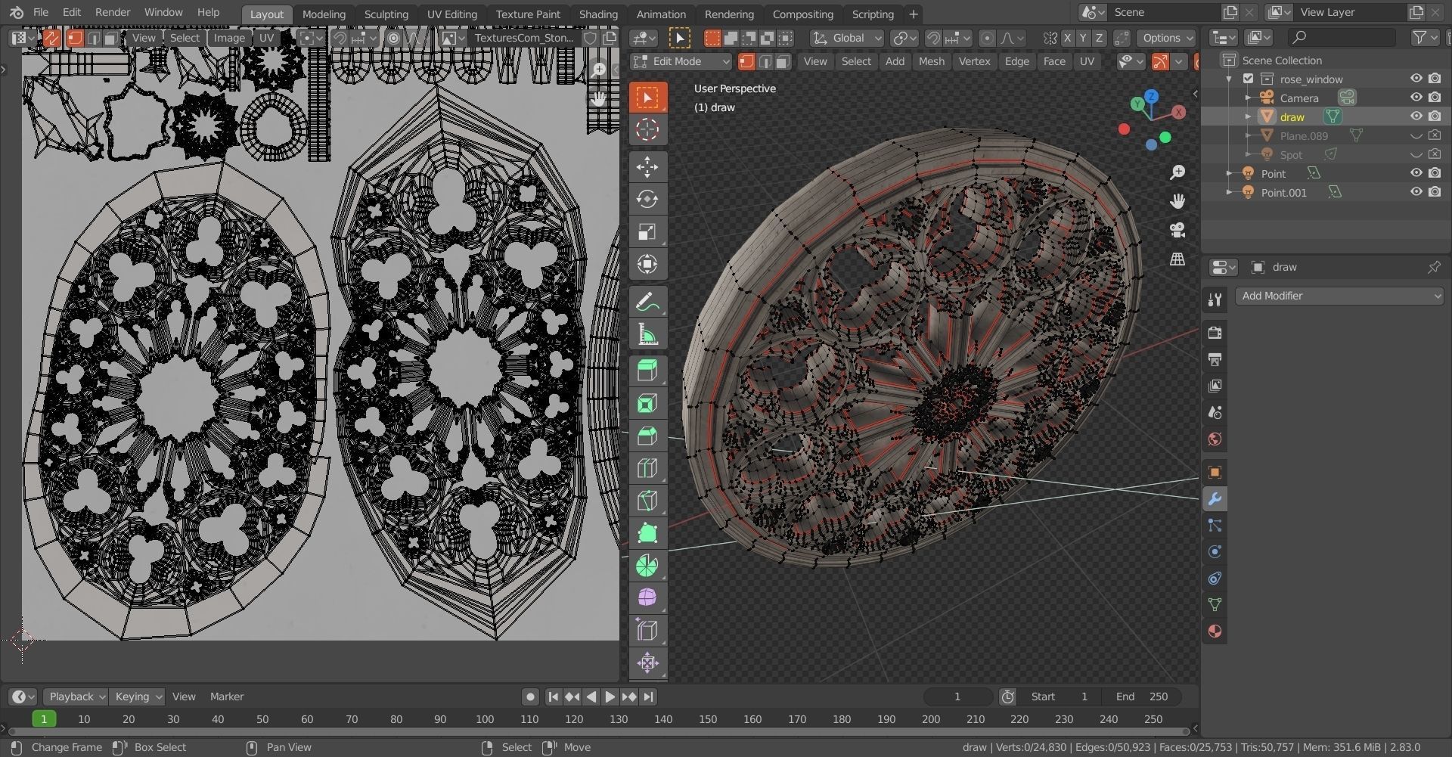Toggle Point light visibility eye
This screenshot has height=757, width=1452.
(1416, 173)
